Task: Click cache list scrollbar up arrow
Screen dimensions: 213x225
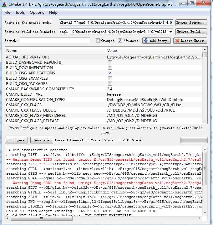Action: (205, 49)
